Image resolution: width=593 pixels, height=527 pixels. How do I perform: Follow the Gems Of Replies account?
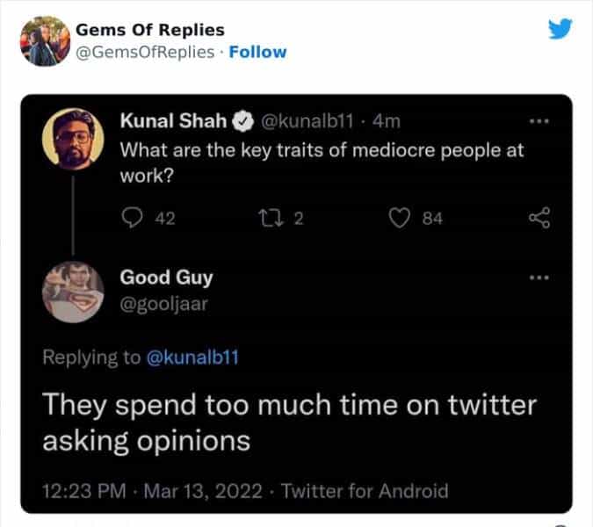(x=257, y=52)
